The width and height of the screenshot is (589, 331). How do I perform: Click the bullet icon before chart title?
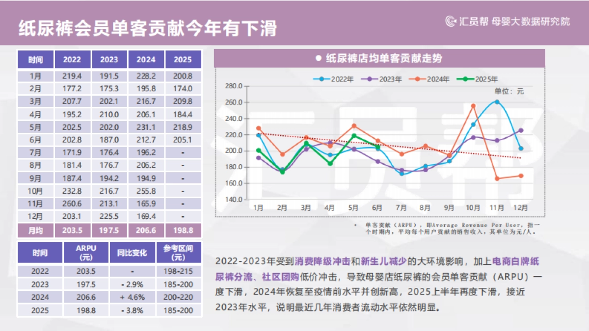[318, 57]
